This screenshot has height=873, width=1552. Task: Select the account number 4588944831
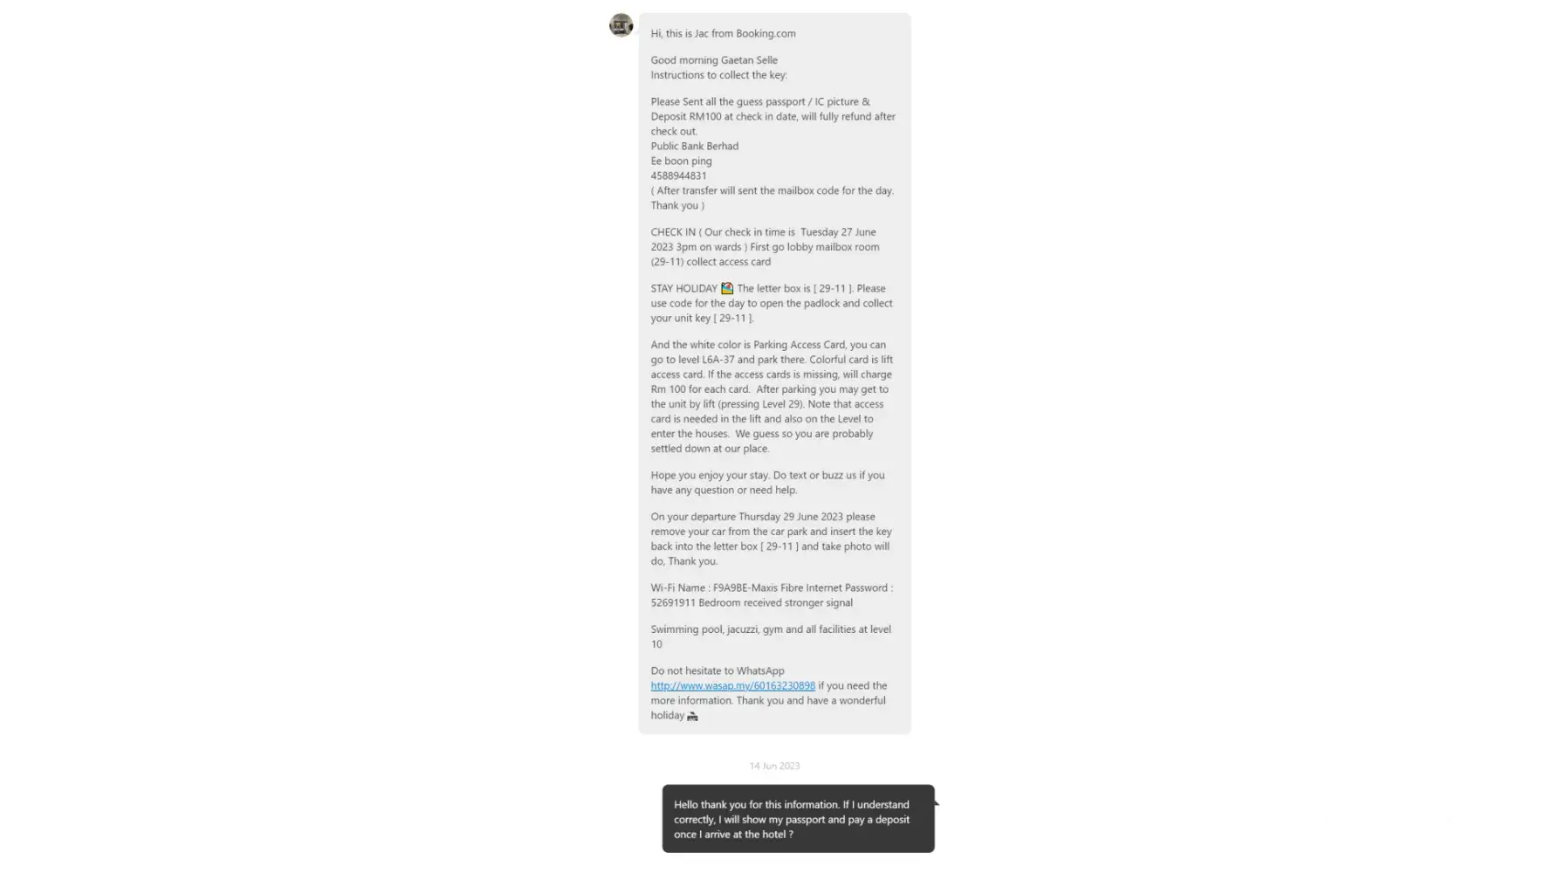click(678, 175)
